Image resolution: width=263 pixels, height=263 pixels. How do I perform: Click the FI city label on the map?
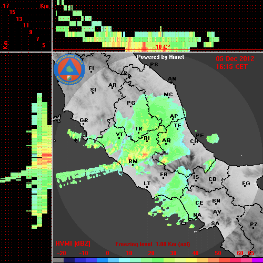coord(91,68)
